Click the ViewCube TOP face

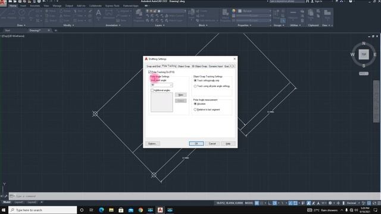(x=364, y=54)
